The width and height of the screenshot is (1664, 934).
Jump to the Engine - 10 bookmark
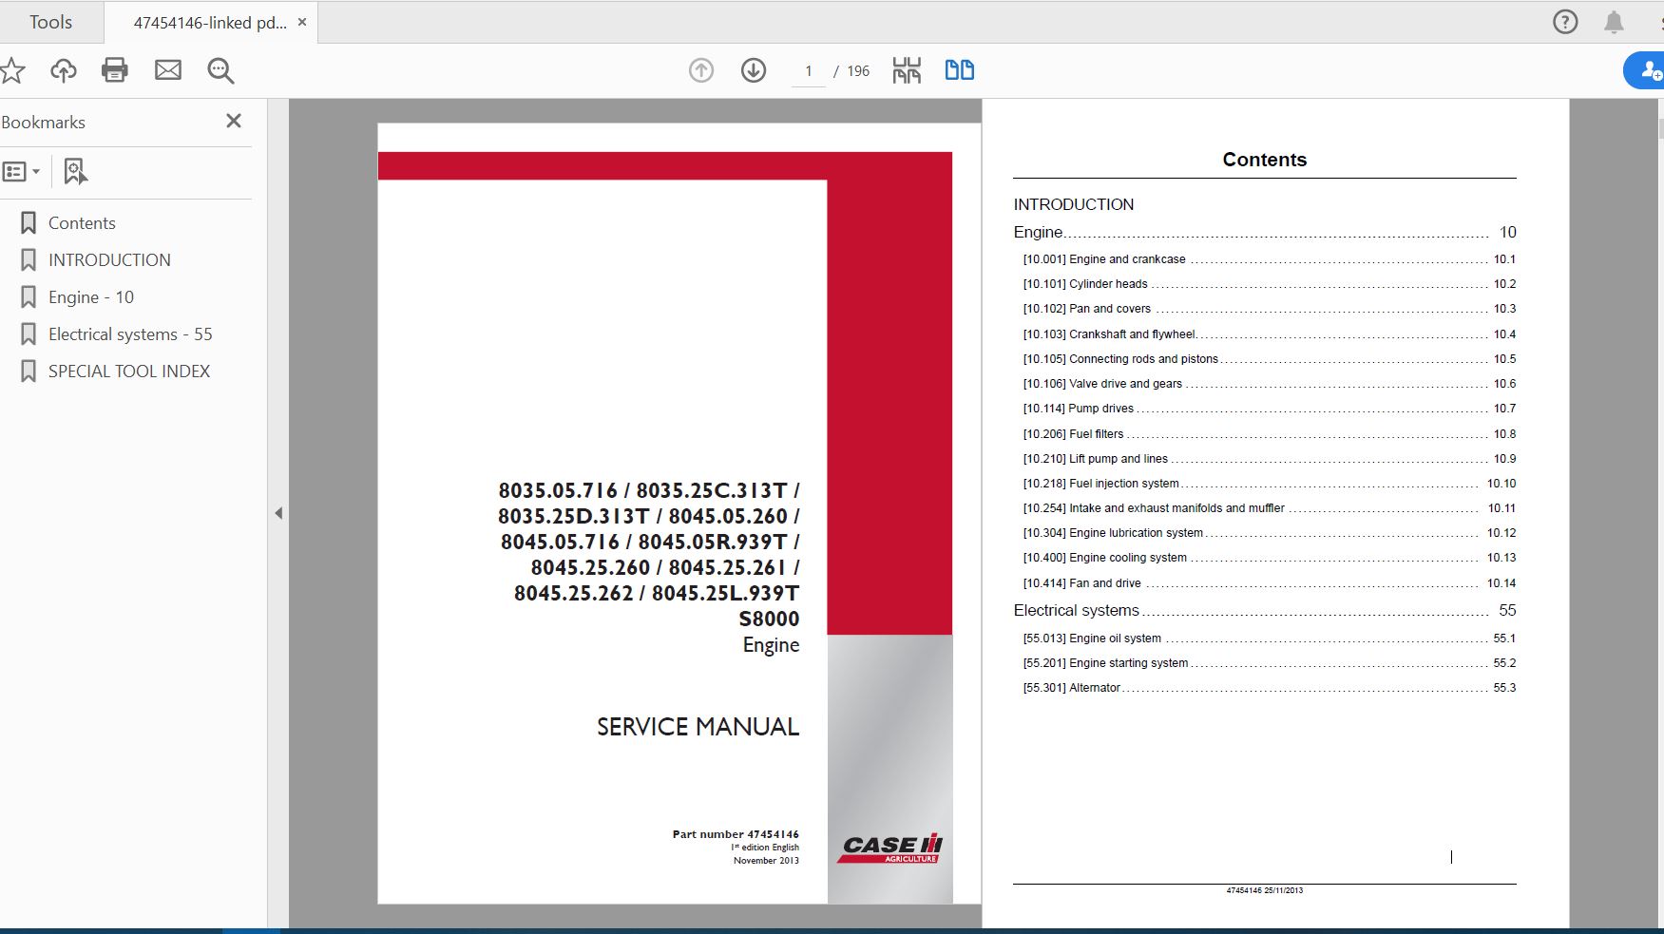(x=91, y=297)
